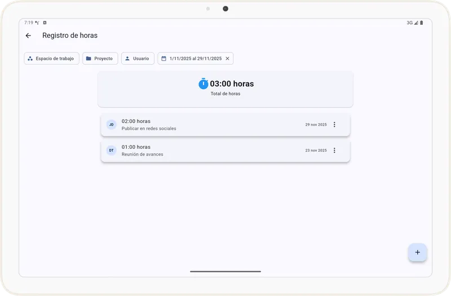
Task: Open options menu for Publicar en redes sociales
Action: [334, 125]
